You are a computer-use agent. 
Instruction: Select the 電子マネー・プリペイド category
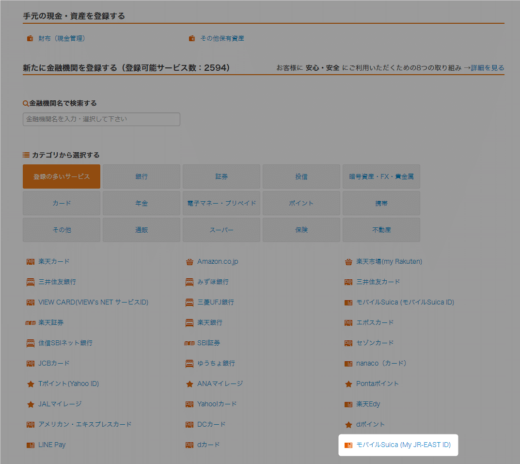221,203
